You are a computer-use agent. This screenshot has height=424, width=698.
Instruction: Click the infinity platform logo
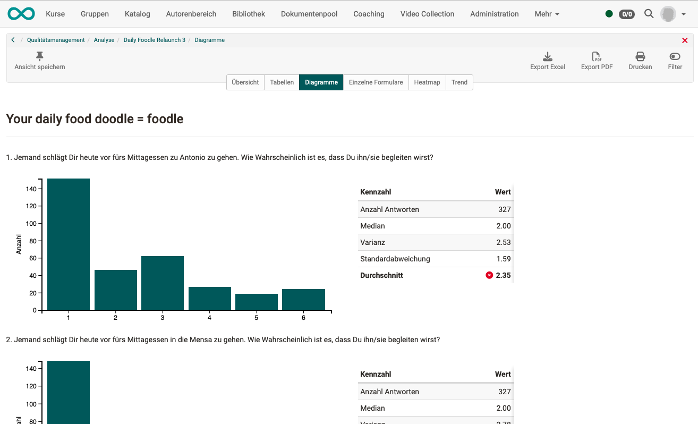(21, 13)
